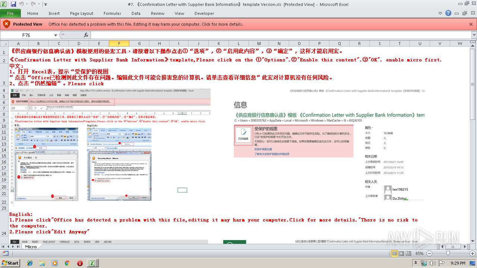Select the Micro sheet tab
477x268 pixels.
tap(31, 246)
